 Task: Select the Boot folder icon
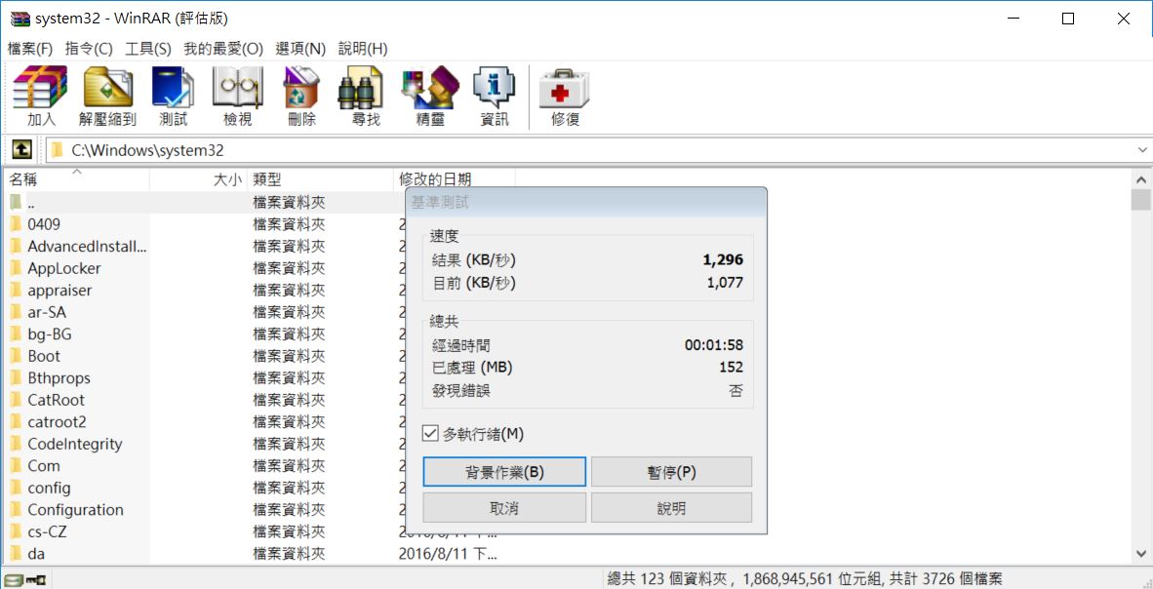pos(17,356)
